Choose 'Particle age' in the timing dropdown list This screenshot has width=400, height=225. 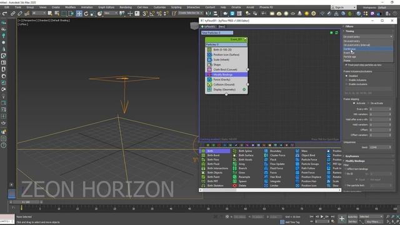tap(368, 57)
